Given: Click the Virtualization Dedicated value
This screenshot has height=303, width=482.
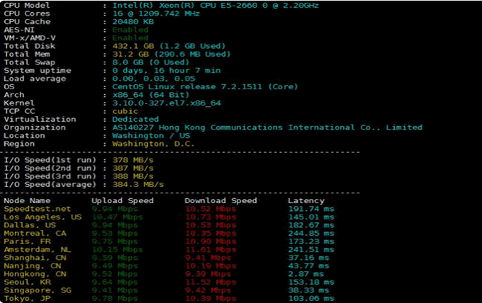Looking at the screenshot, I should coord(136,119).
